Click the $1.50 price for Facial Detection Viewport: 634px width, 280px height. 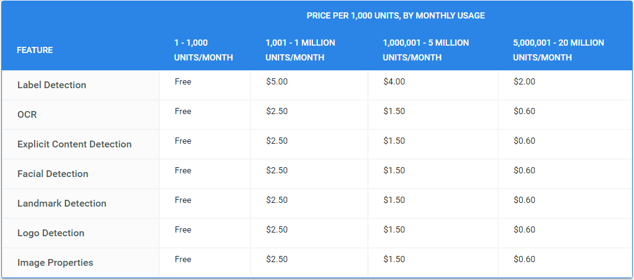(x=394, y=171)
